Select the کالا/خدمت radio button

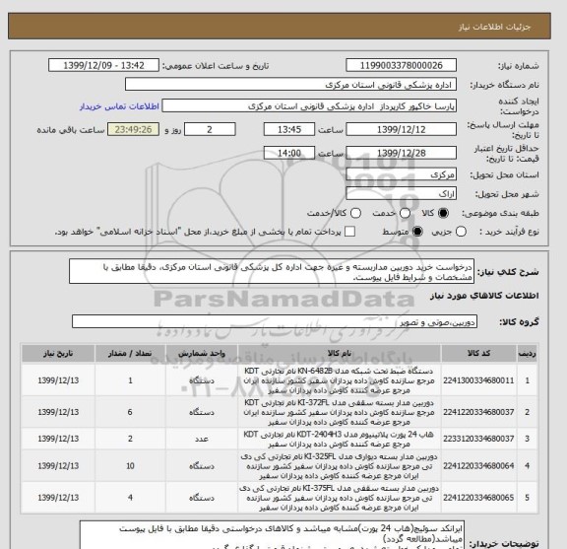pos(355,213)
